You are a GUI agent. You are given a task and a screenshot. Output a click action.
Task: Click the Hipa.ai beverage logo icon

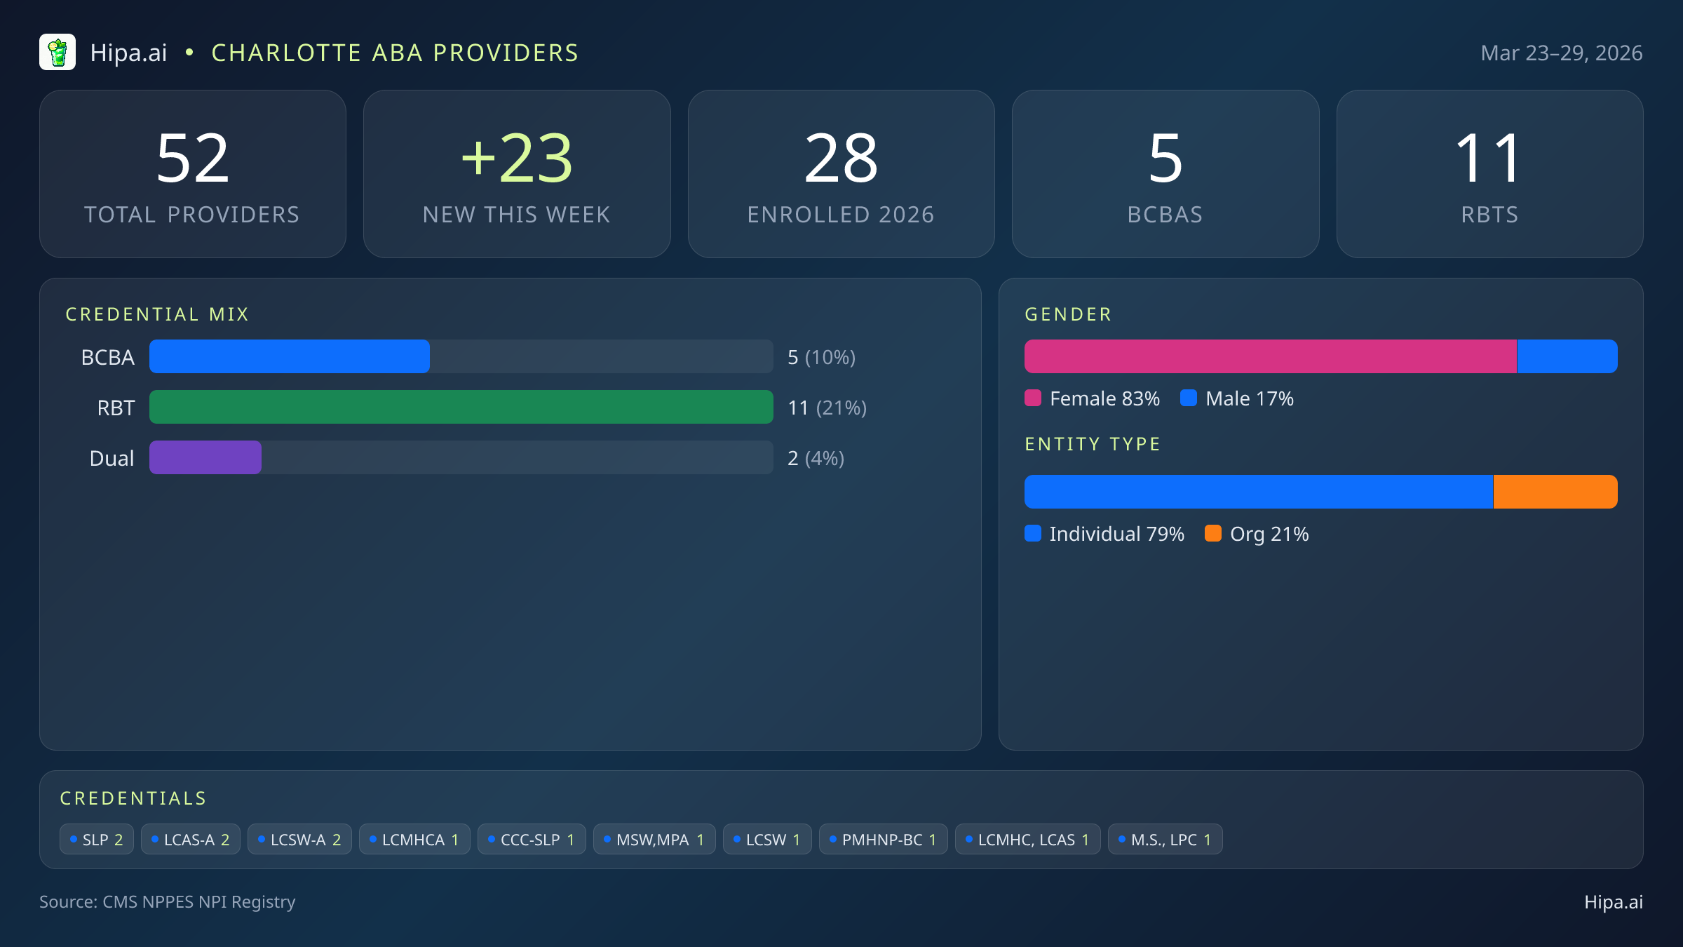(x=58, y=52)
